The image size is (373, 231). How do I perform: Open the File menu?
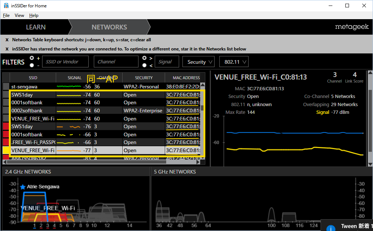(x=6, y=15)
